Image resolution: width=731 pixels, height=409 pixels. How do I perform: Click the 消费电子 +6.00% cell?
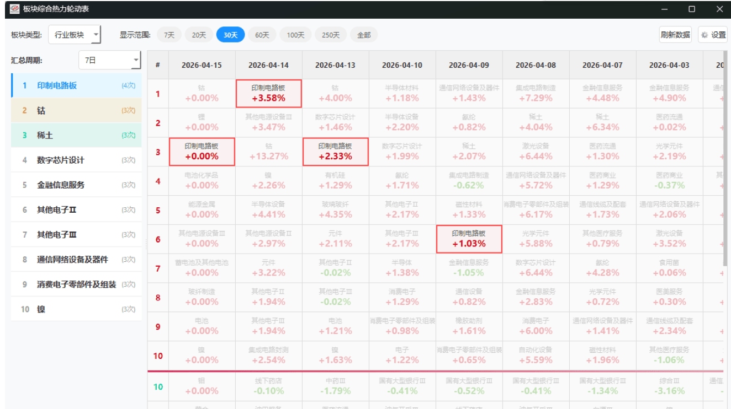pos(536,326)
